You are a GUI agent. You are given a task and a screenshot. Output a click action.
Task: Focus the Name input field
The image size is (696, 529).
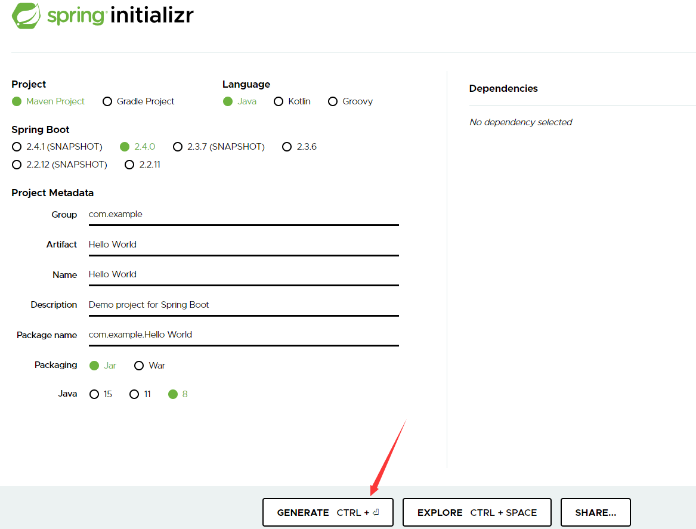[x=244, y=275]
